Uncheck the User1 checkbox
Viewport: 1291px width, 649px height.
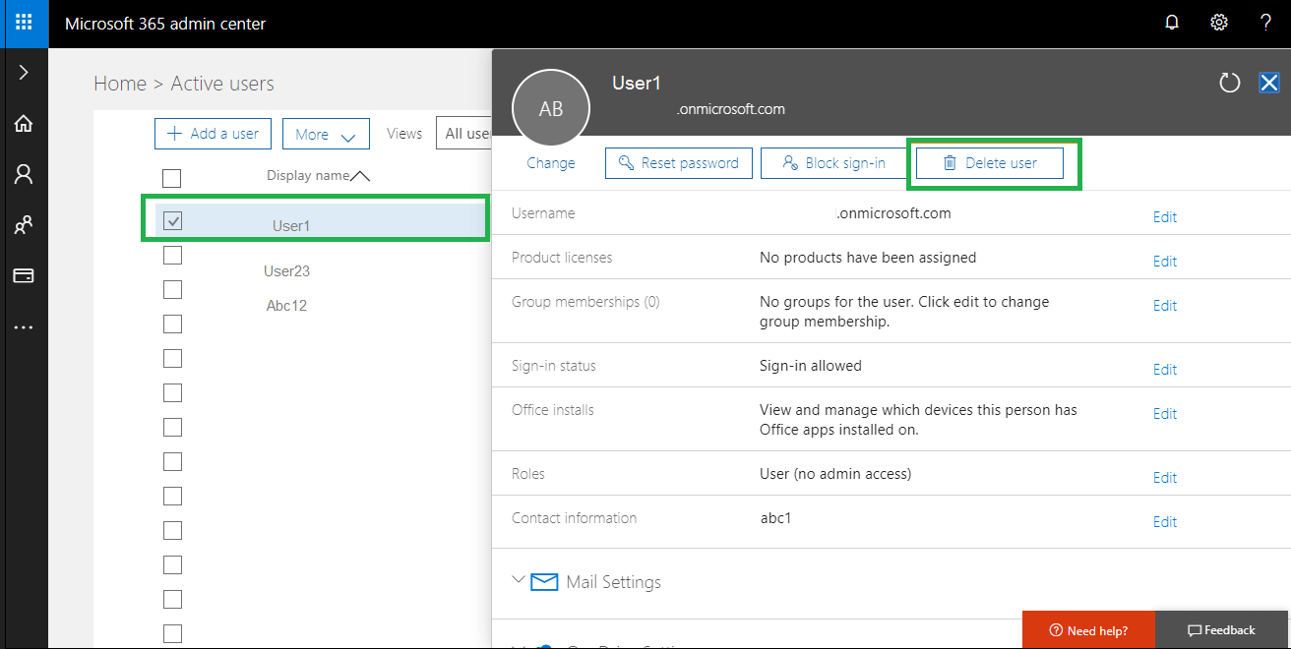(x=172, y=220)
